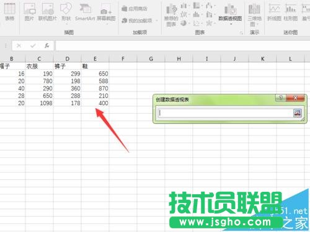Select column L header

290,59
